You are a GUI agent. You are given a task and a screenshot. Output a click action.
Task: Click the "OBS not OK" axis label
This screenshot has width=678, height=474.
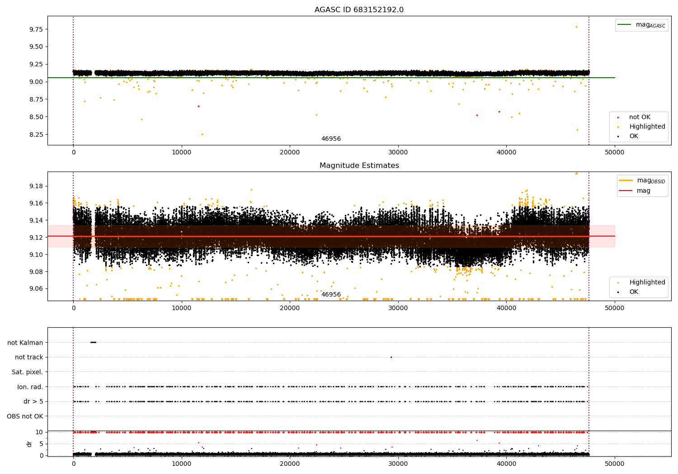25,416
